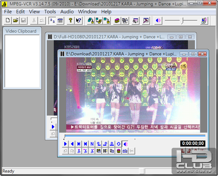Minimize the front E:\Download video window

point(184,54)
